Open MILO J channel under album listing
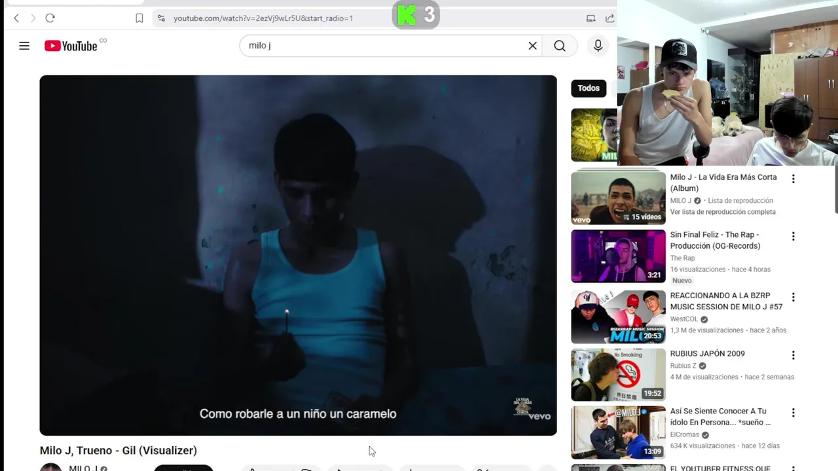This screenshot has height=471, width=838. pyautogui.click(x=680, y=201)
